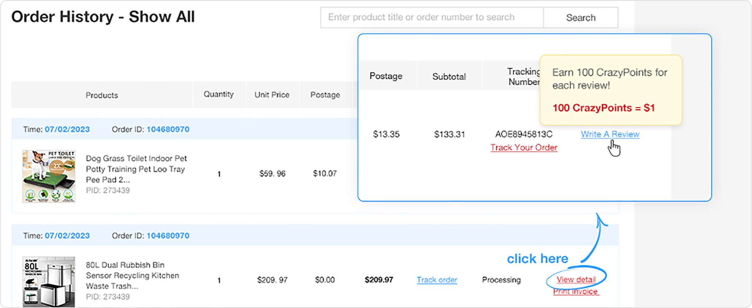Open the Dog Grass Toilet product title
752x308 pixels.
[136, 169]
